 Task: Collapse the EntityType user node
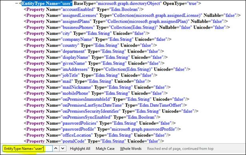[17, 3]
